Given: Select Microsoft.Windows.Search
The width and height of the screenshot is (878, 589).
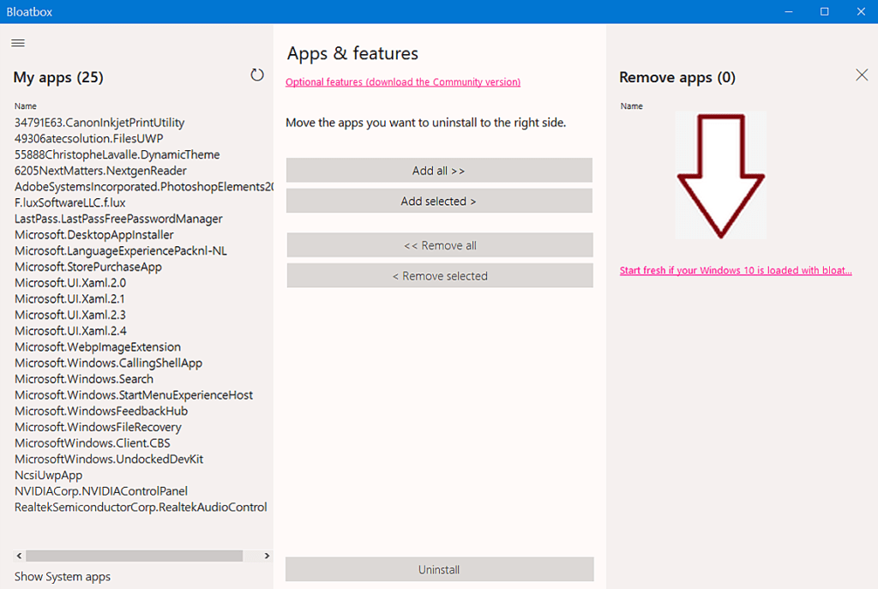Looking at the screenshot, I should point(84,379).
